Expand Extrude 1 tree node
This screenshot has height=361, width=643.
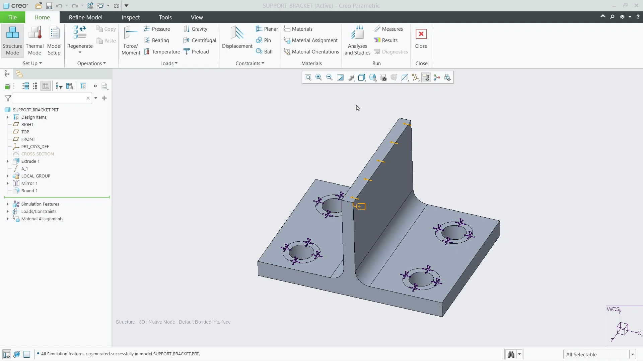tap(7, 161)
